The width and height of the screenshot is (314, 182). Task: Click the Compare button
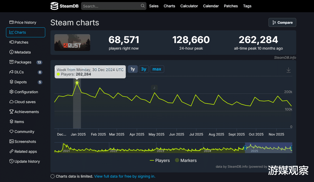pyautogui.click(x=282, y=22)
